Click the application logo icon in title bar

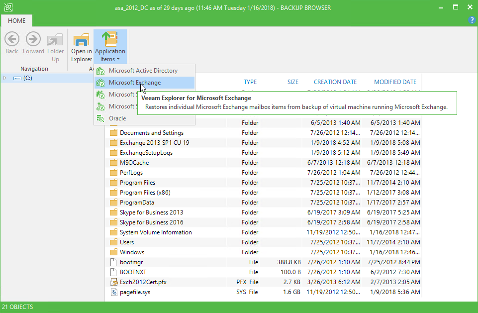coord(8,7)
